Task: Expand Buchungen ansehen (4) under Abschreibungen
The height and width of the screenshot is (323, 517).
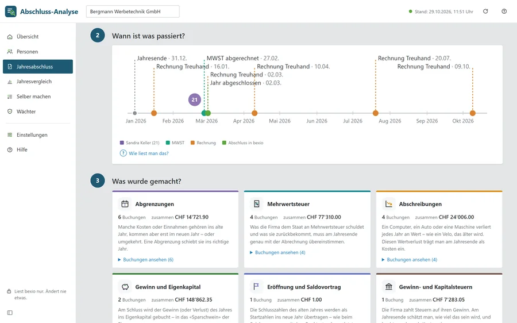Action: [410, 260]
